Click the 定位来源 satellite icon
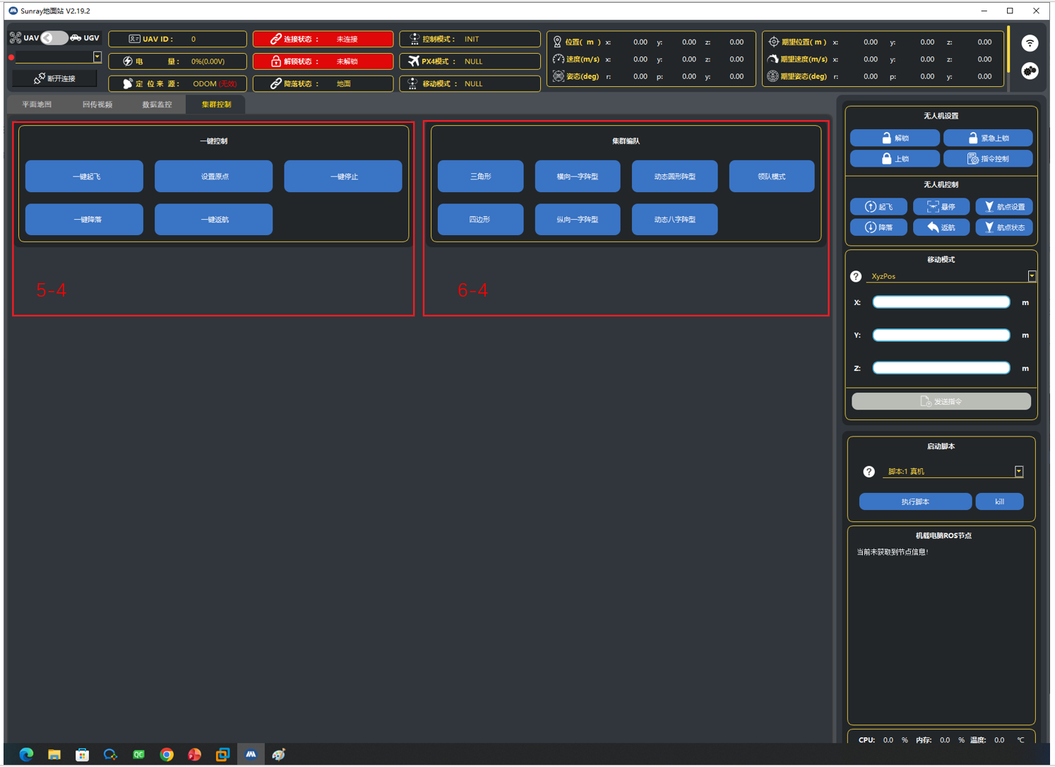Image resolution: width=1055 pixels, height=767 pixels. click(128, 83)
